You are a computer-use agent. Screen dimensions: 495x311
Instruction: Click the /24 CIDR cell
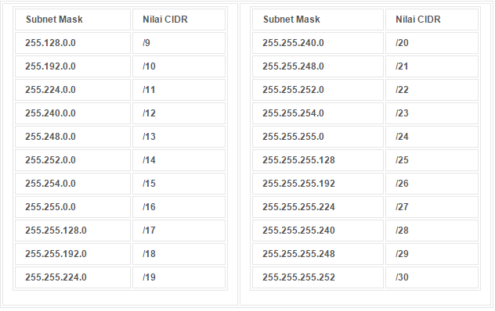(432, 137)
